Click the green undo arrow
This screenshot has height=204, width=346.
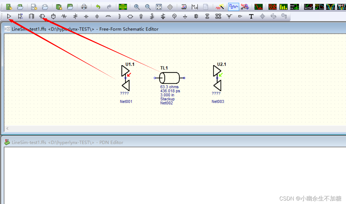pyautogui.click(x=98, y=7)
